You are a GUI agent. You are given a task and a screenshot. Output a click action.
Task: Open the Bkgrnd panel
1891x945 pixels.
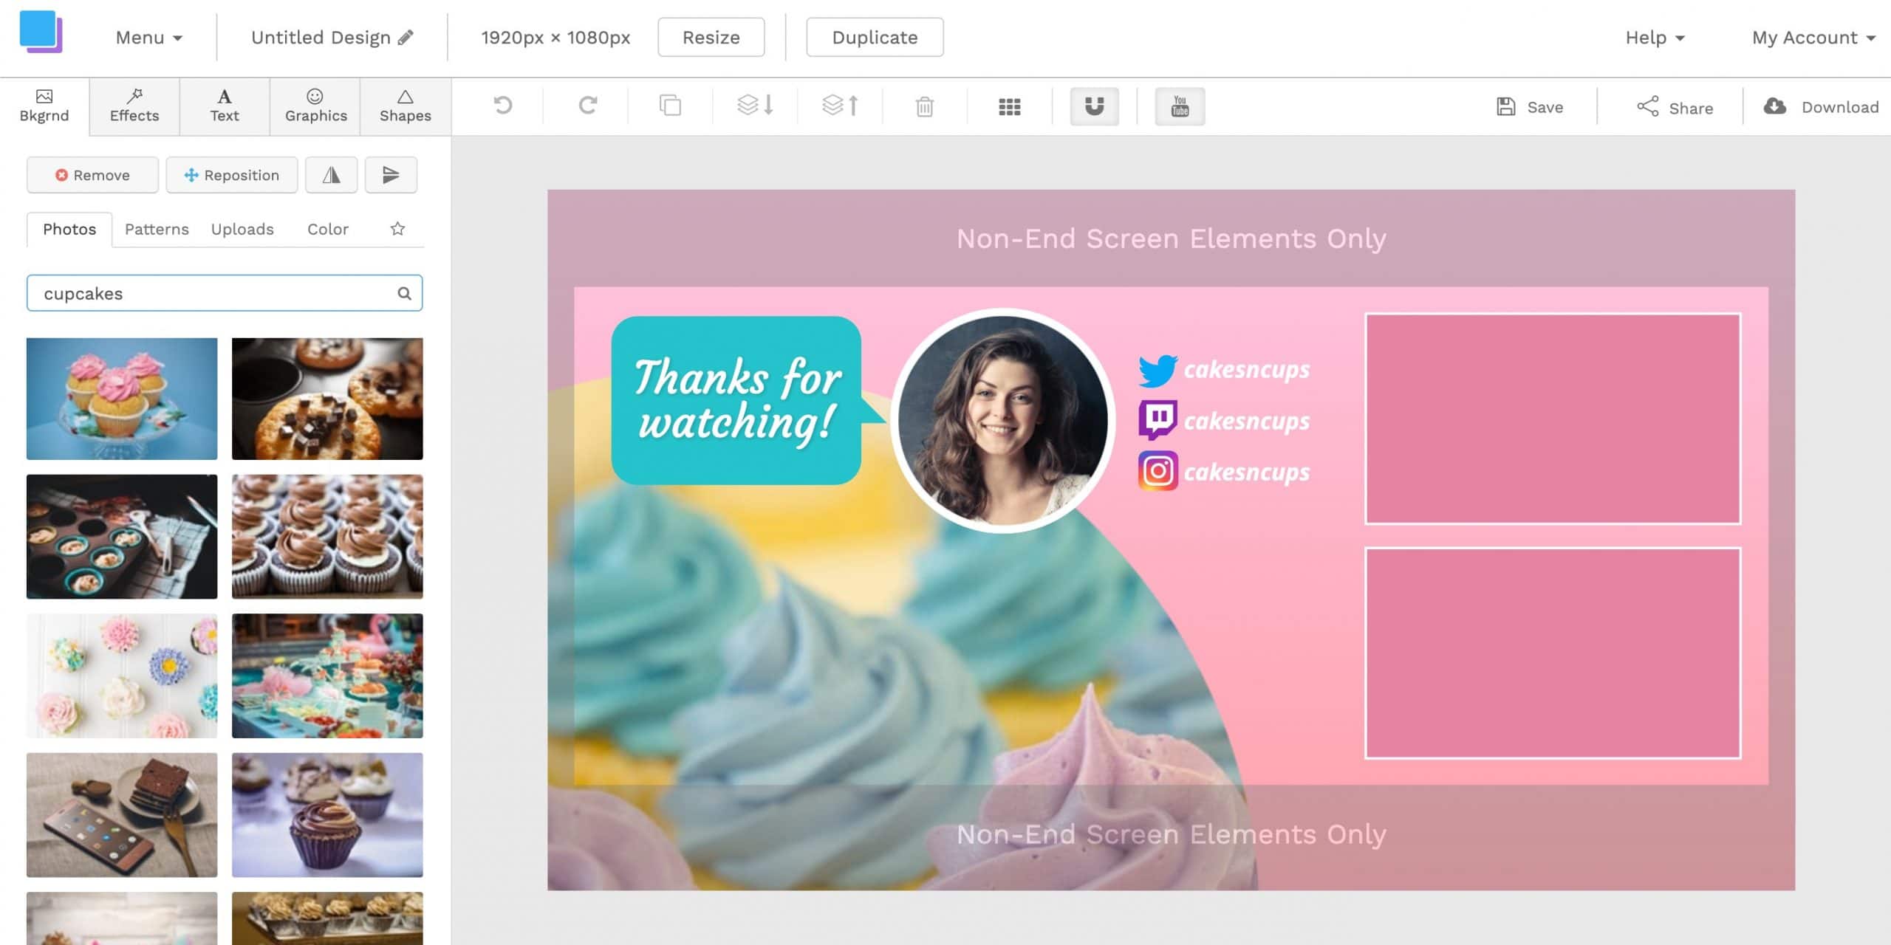44,106
